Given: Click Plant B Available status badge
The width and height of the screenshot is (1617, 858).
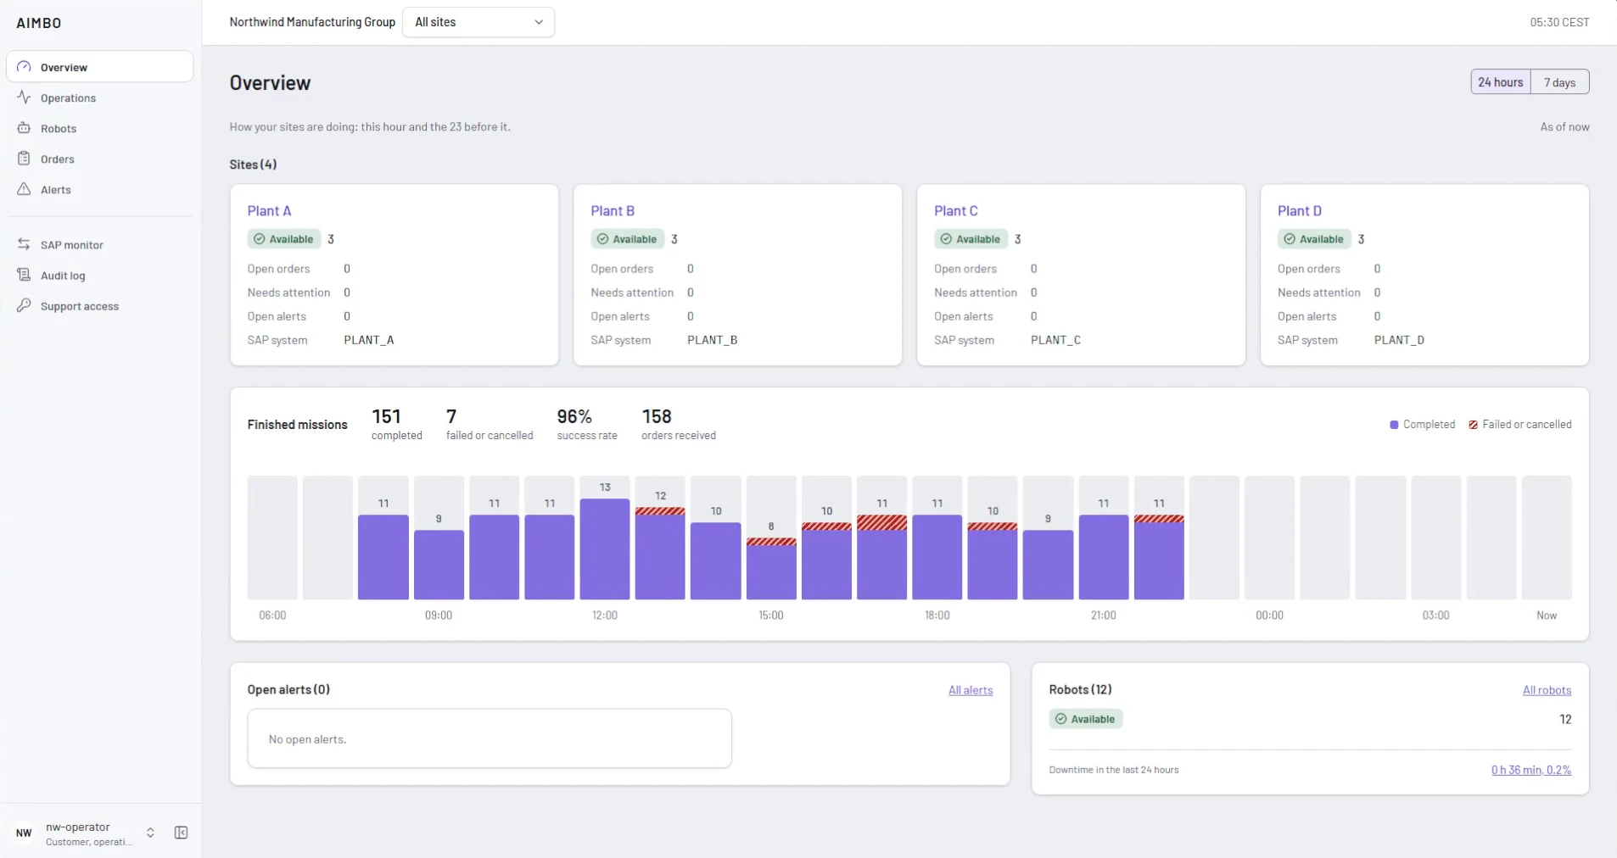Looking at the screenshot, I should click(x=628, y=239).
